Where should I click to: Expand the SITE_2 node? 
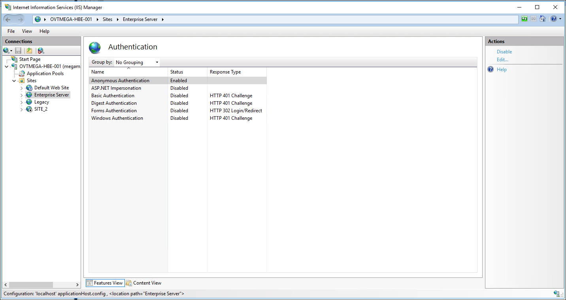[x=22, y=109]
